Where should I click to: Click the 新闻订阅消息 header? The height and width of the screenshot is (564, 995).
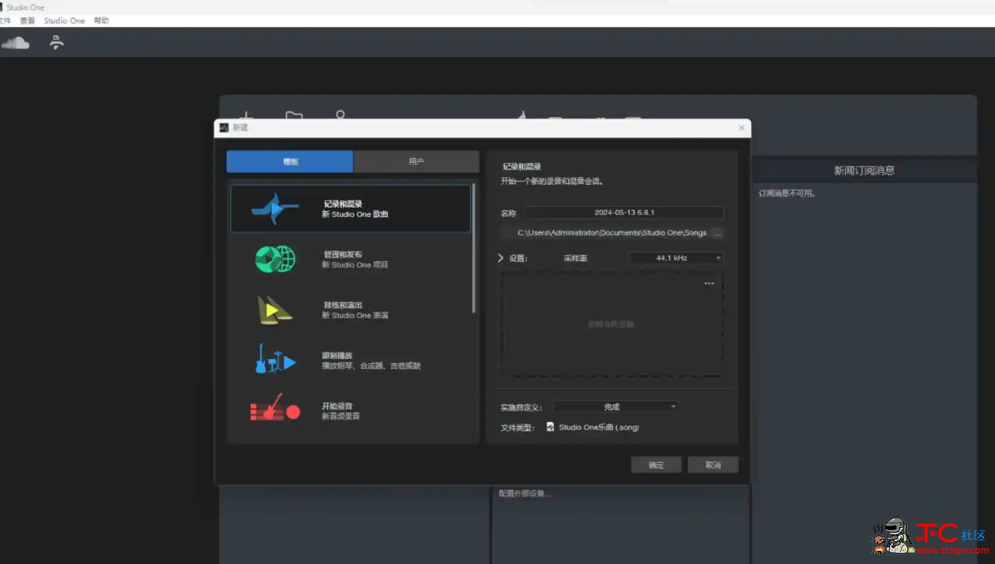pyautogui.click(x=864, y=170)
